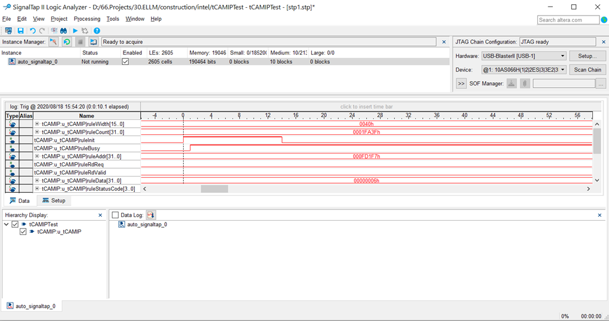Click the type icon for ruleInit signal
Viewport: 609px width, 321px height.
[x=13, y=140]
